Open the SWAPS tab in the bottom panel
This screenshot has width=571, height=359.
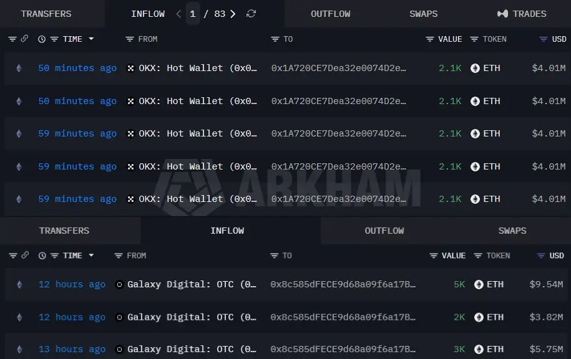(512, 231)
